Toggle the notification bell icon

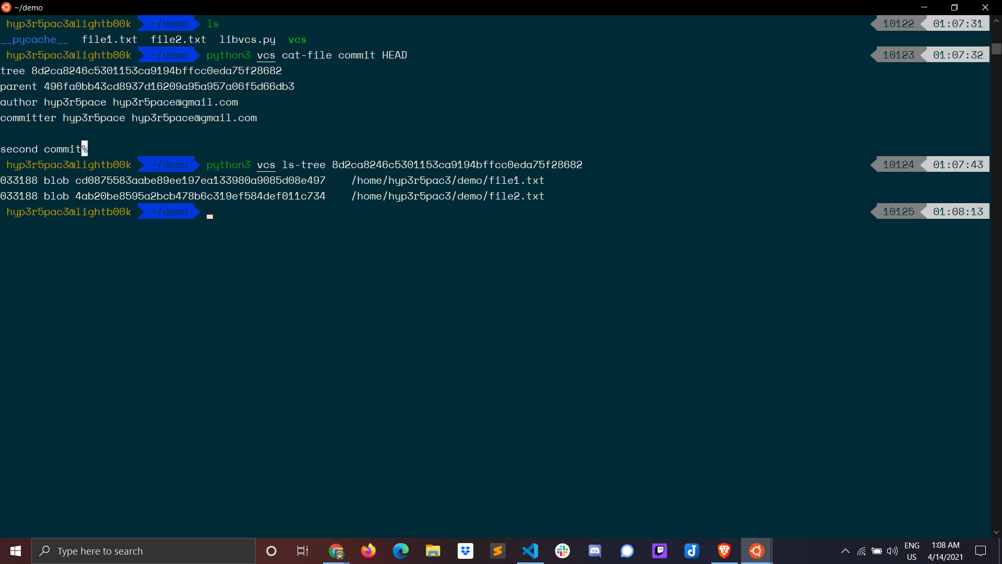980,550
